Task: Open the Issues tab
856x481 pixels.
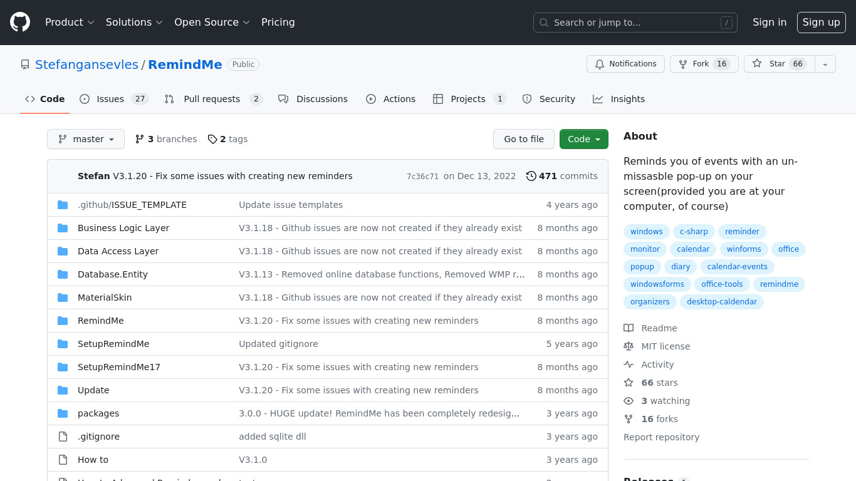Action: [x=114, y=99]
